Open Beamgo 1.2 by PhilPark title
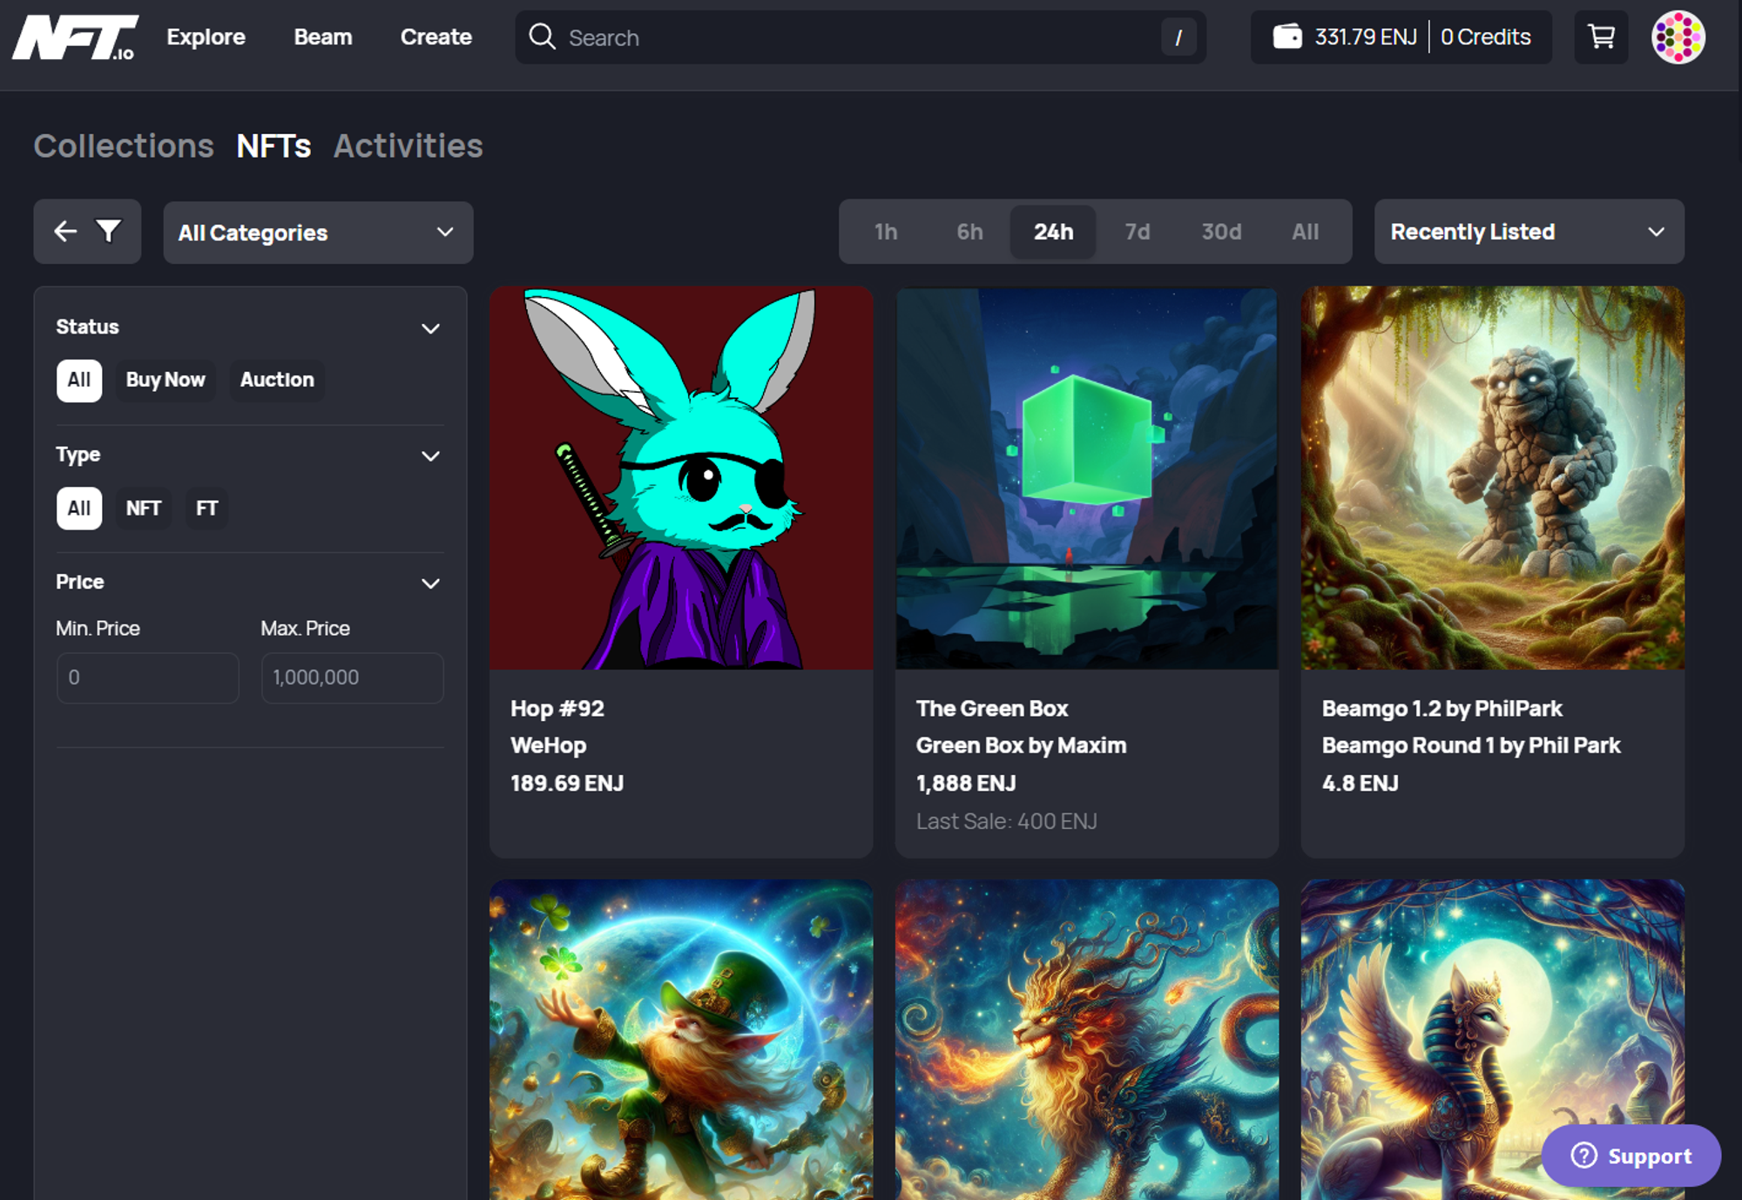The image size is (1742, 1200). pyautogui.click(x=1442, y=708)
